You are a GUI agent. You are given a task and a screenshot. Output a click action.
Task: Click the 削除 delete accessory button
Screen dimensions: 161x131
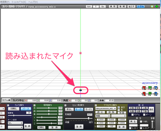(111, 112)
